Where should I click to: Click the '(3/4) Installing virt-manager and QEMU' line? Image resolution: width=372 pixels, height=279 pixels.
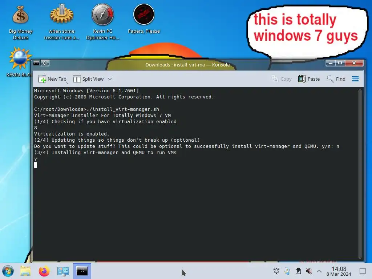point(105,152)
